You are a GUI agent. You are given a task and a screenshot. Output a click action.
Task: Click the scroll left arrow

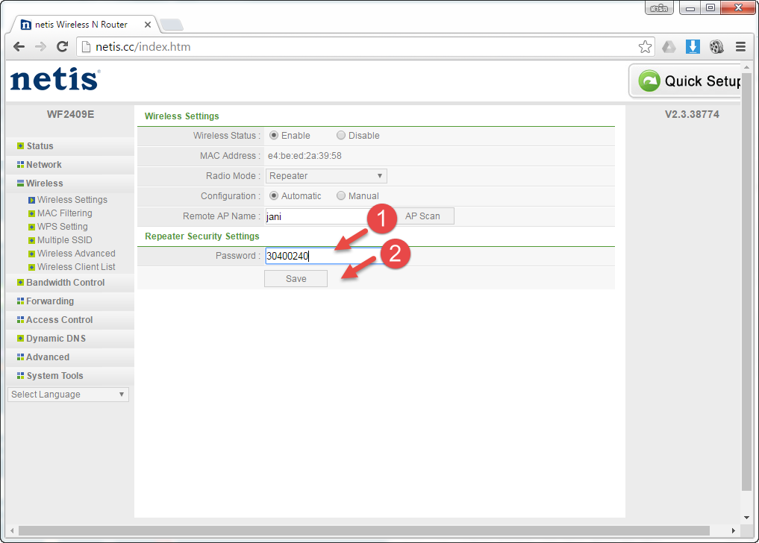[x=12, y=530]
